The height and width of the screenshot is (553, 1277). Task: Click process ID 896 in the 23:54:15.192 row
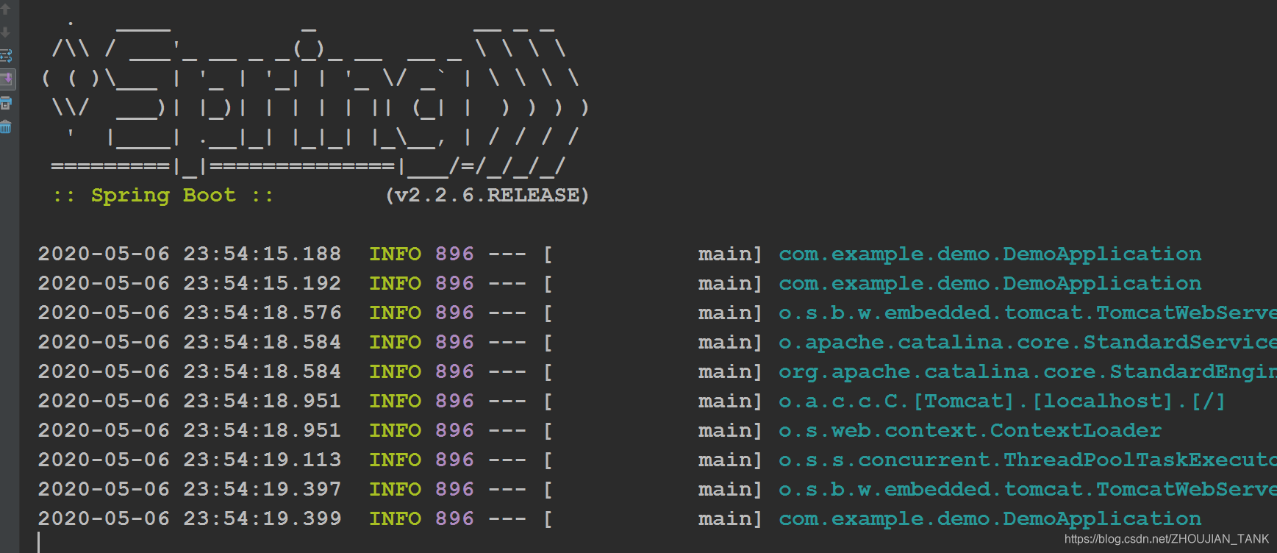click(x=454, y=284)
